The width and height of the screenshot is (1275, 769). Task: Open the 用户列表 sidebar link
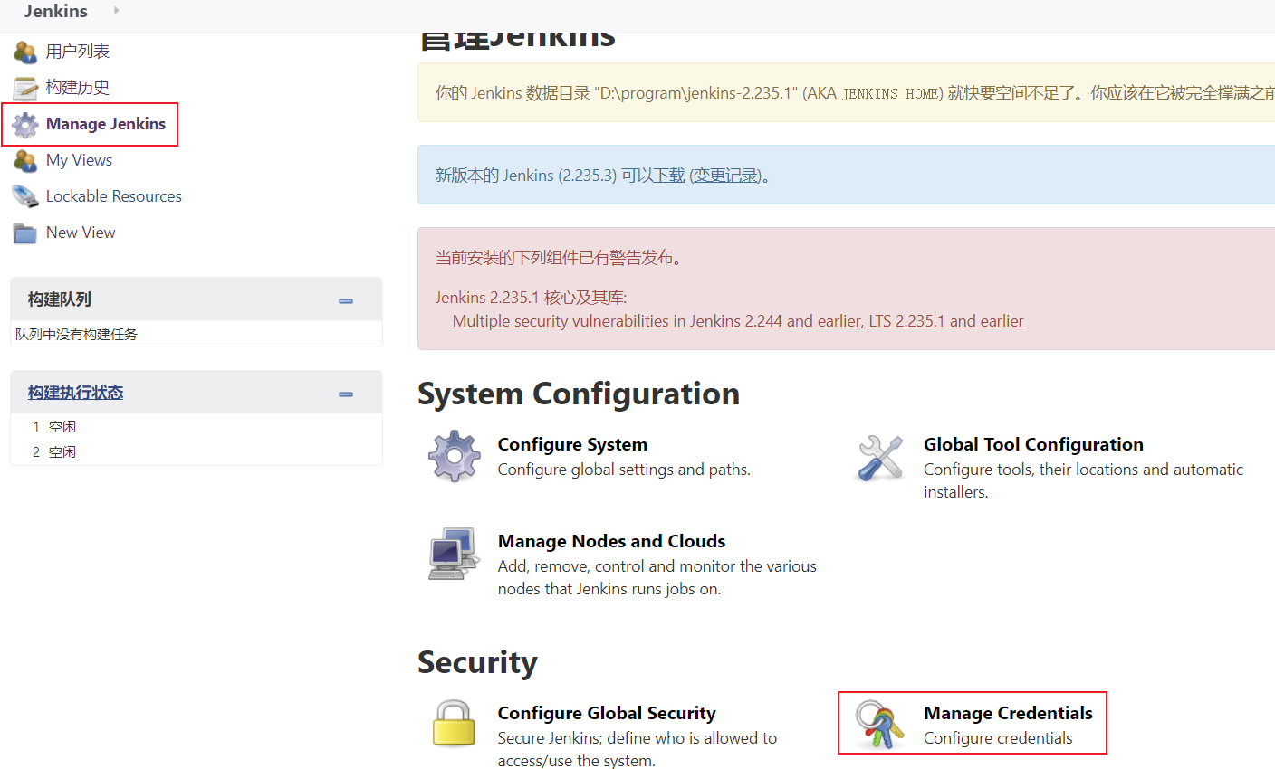[x=78, y=52]
